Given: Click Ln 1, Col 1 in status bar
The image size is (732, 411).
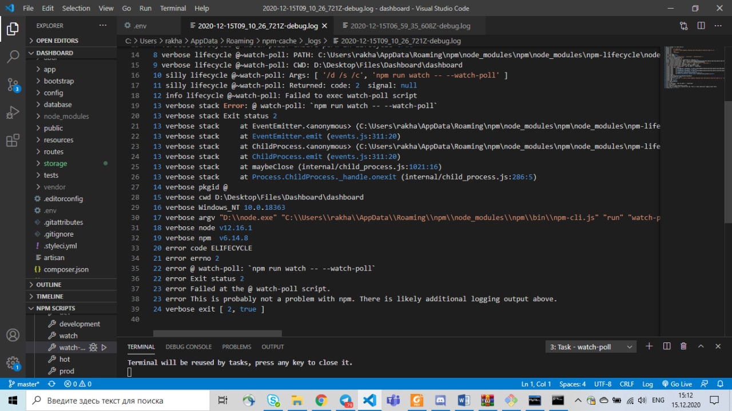Looking at the screenshot, I should point(536,384).
